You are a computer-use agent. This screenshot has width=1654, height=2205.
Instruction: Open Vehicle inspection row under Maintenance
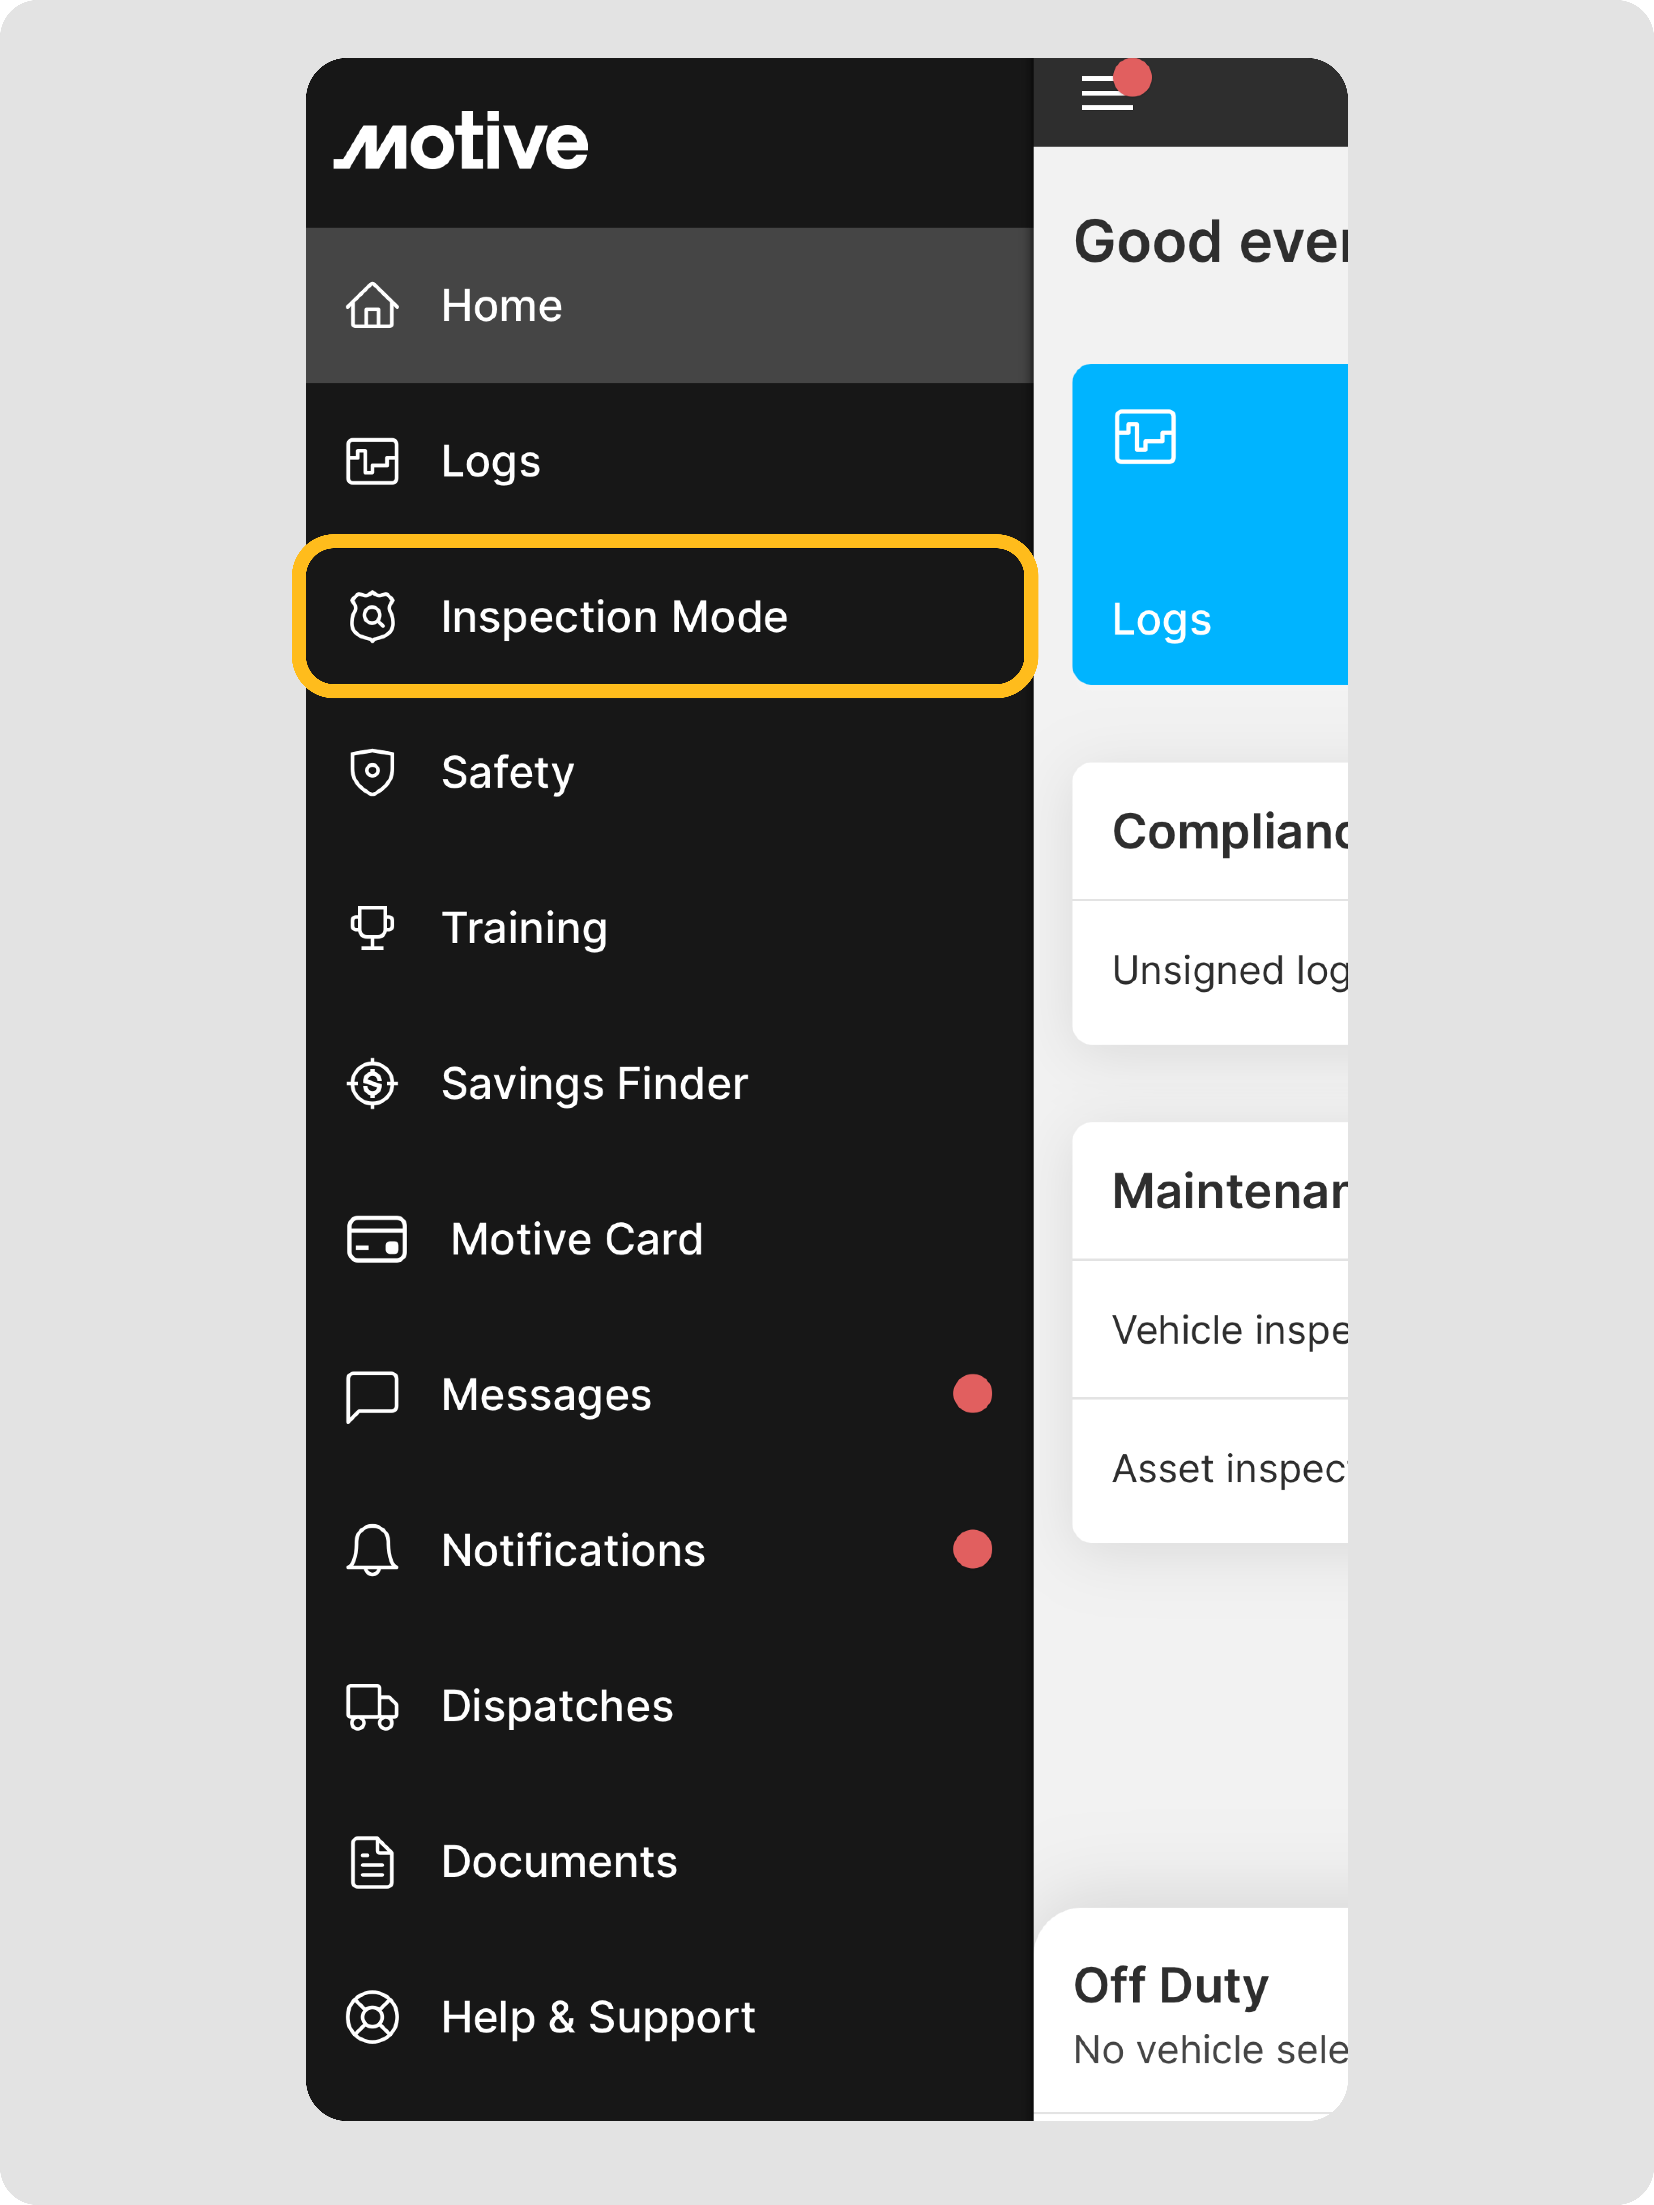[x=1209, y=1330]
